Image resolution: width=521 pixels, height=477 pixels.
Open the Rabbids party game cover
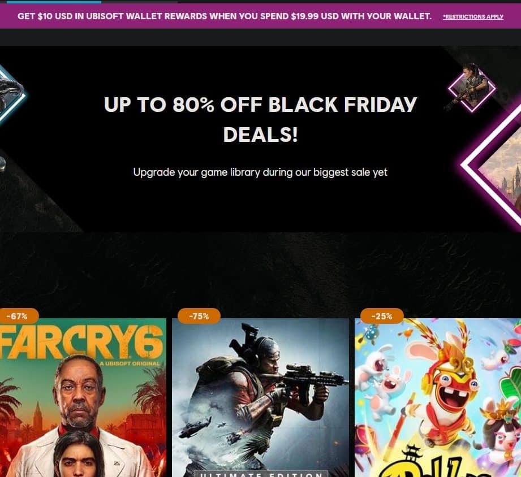438,398
